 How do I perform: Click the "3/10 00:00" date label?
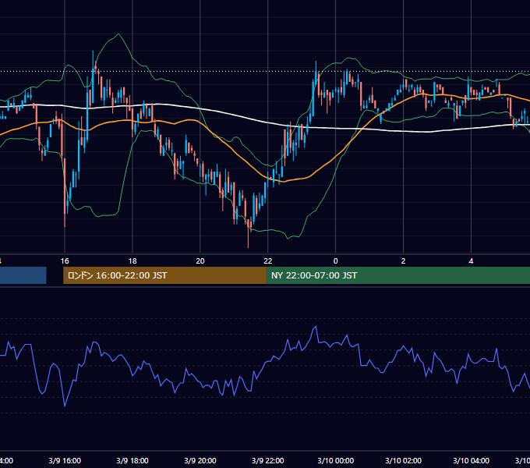tap(336, 460)
